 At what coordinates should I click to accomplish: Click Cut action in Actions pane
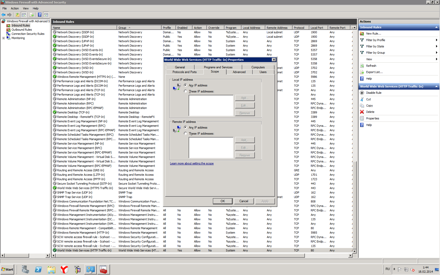(x=368, y=99)
